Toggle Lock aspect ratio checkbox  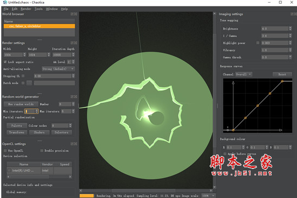tap(5, 62)
